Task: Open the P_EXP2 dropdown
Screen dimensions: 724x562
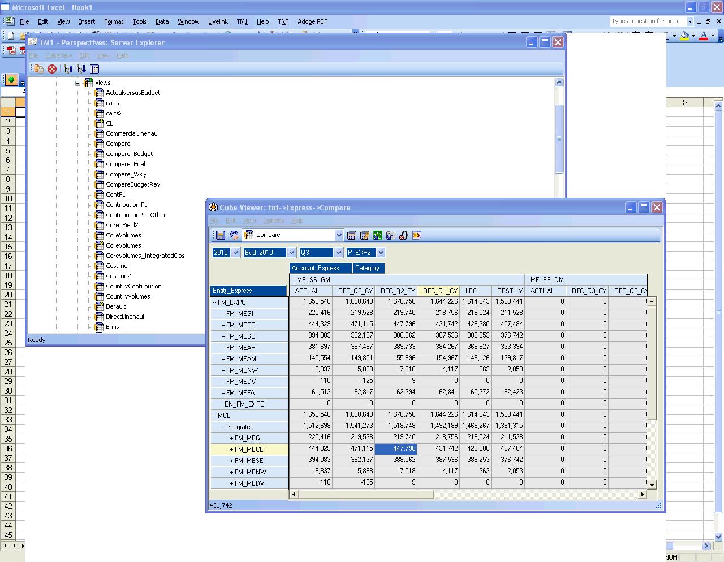Action: tap(381, 253)
